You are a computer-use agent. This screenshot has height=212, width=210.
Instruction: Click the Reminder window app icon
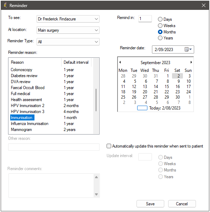(x=5, y=5)
